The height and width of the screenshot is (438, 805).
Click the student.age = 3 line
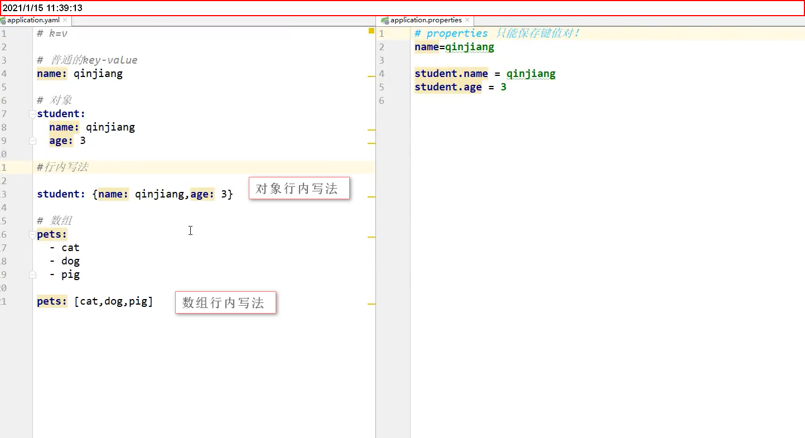(x=461, y=87)
